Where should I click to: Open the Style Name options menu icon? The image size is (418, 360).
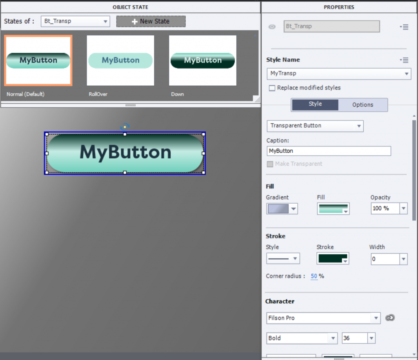pos(404,60)
